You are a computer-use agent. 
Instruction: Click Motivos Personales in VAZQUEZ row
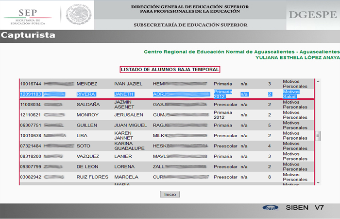click(295, 156)
